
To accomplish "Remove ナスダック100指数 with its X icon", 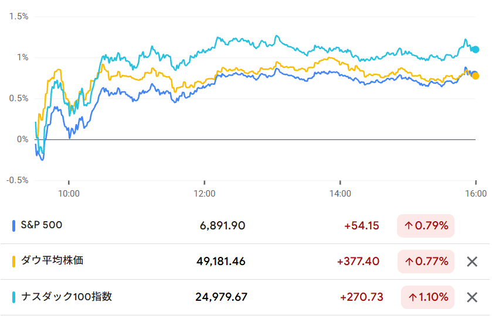I will point(471,297).
